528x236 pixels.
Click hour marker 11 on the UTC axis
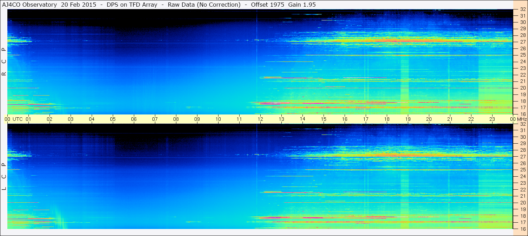coord(239,119)
